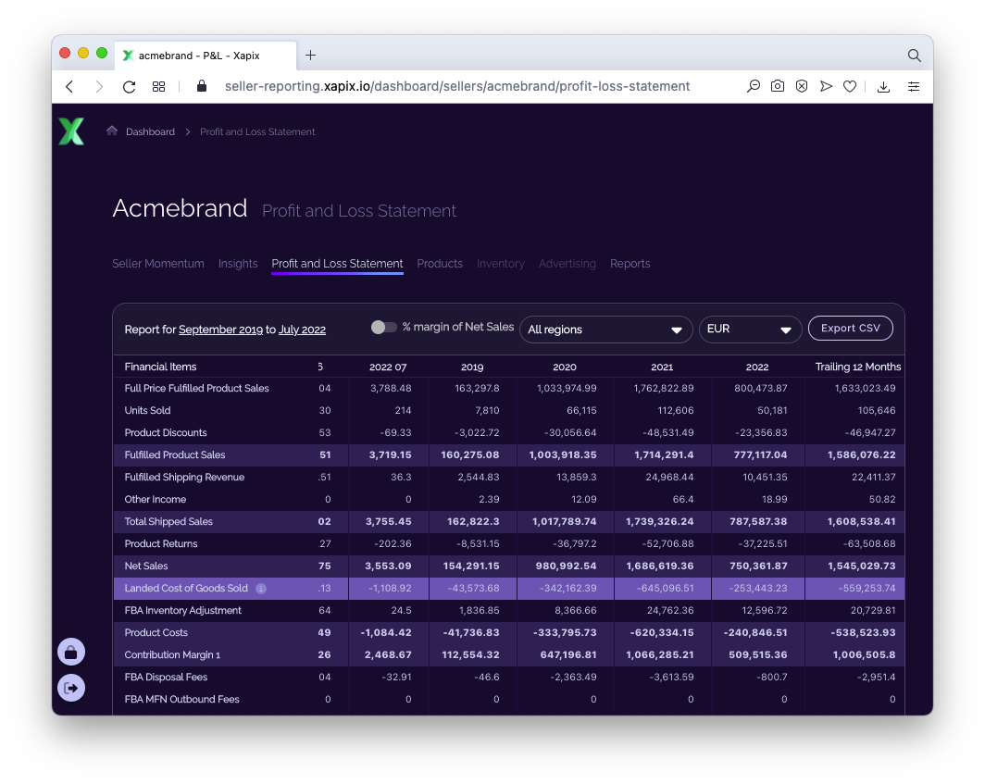Click the browser address bar URL

coord(457,86)
